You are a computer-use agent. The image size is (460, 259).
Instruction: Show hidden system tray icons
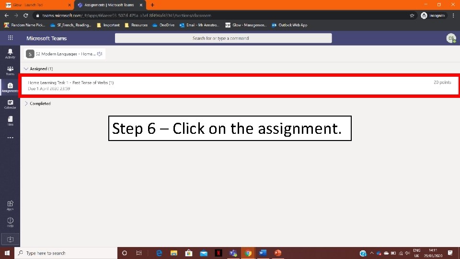pos(372,253)
